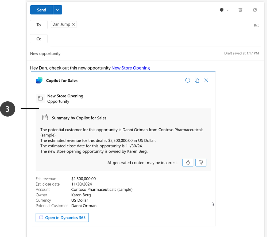Click the Account value Contoso Pharmaceuticals (sample)

point(102,189)
